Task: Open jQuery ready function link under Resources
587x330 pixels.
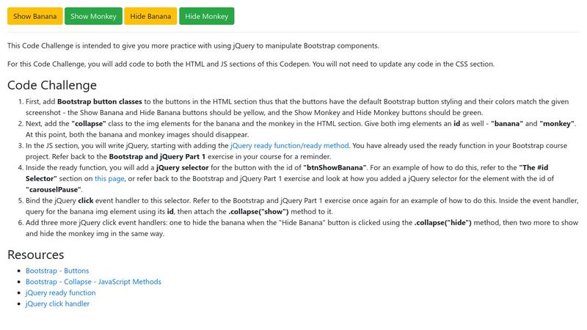Action: click(x=60, y=293)
